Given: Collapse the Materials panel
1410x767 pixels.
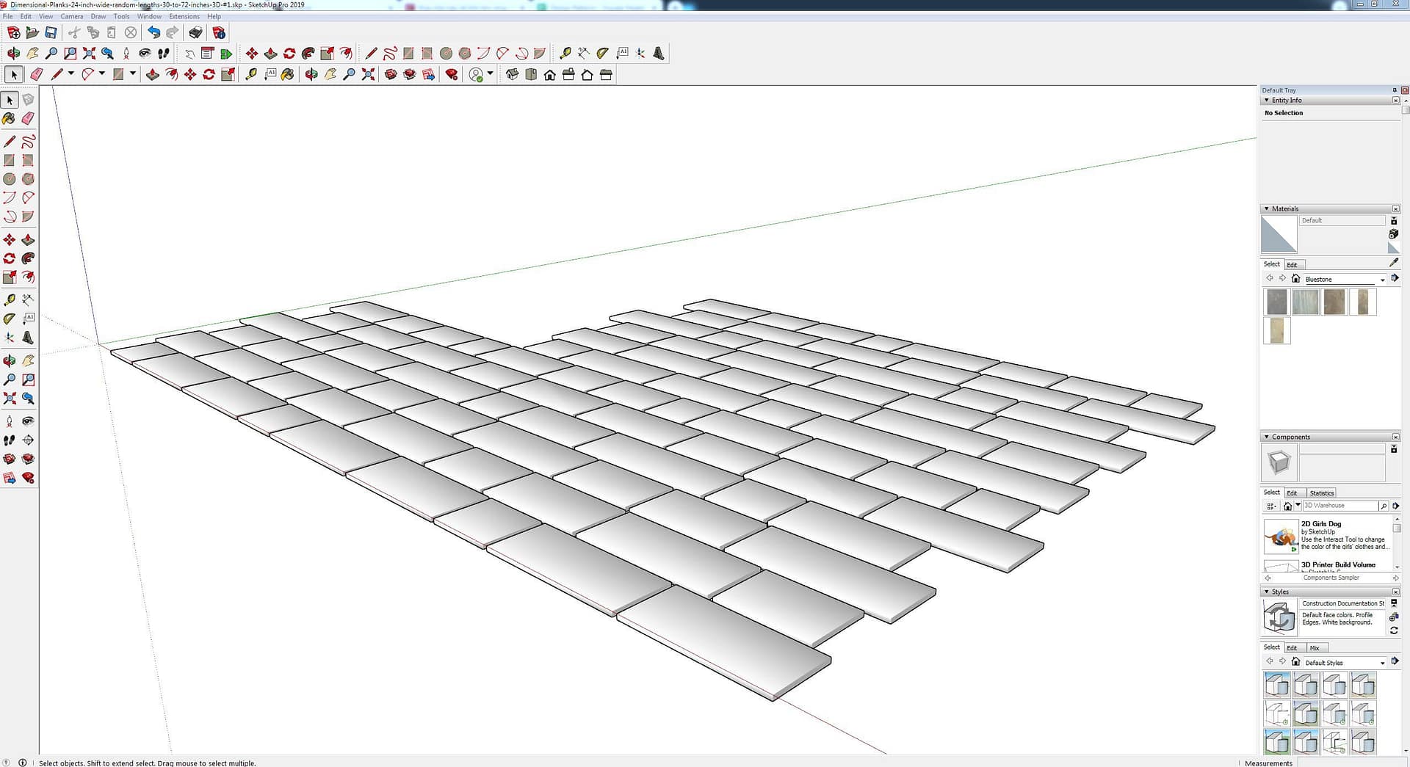Looking at the screenshot, I should 1266,209.
